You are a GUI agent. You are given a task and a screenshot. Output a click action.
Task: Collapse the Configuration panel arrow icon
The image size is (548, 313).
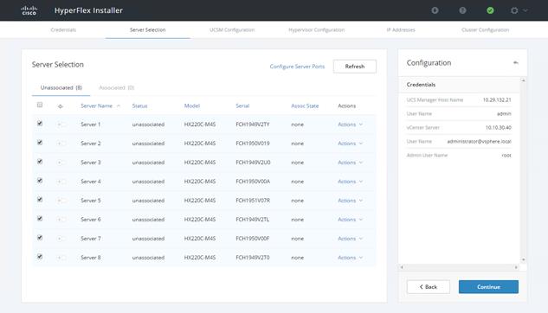pos(516,63)
